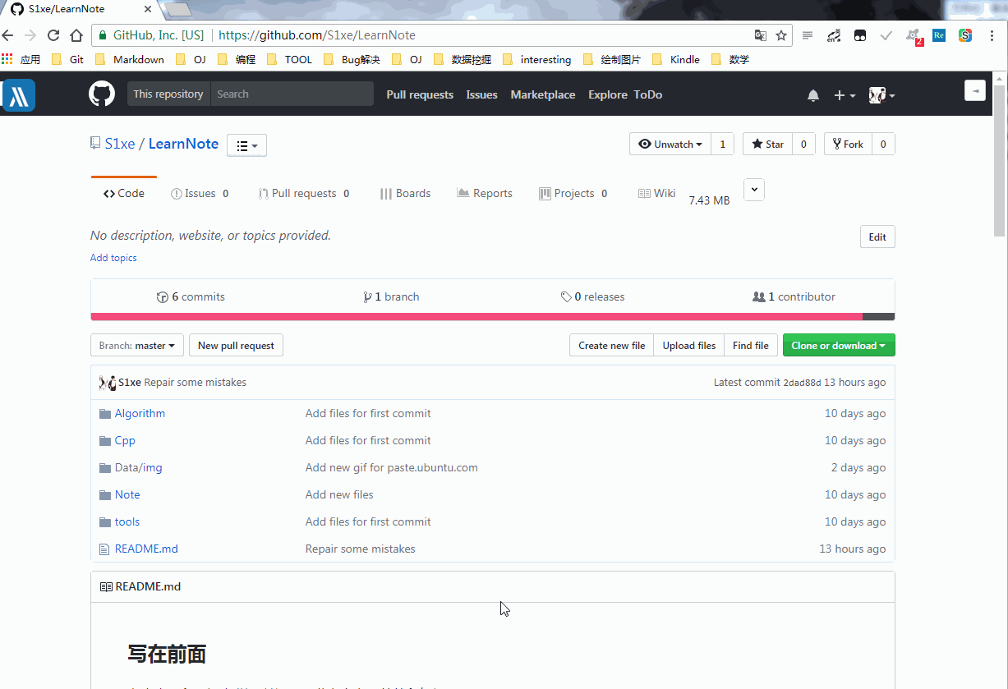Click the 'en' translation extension icon
Screen dimensions: 1008x689
(834, 35)
